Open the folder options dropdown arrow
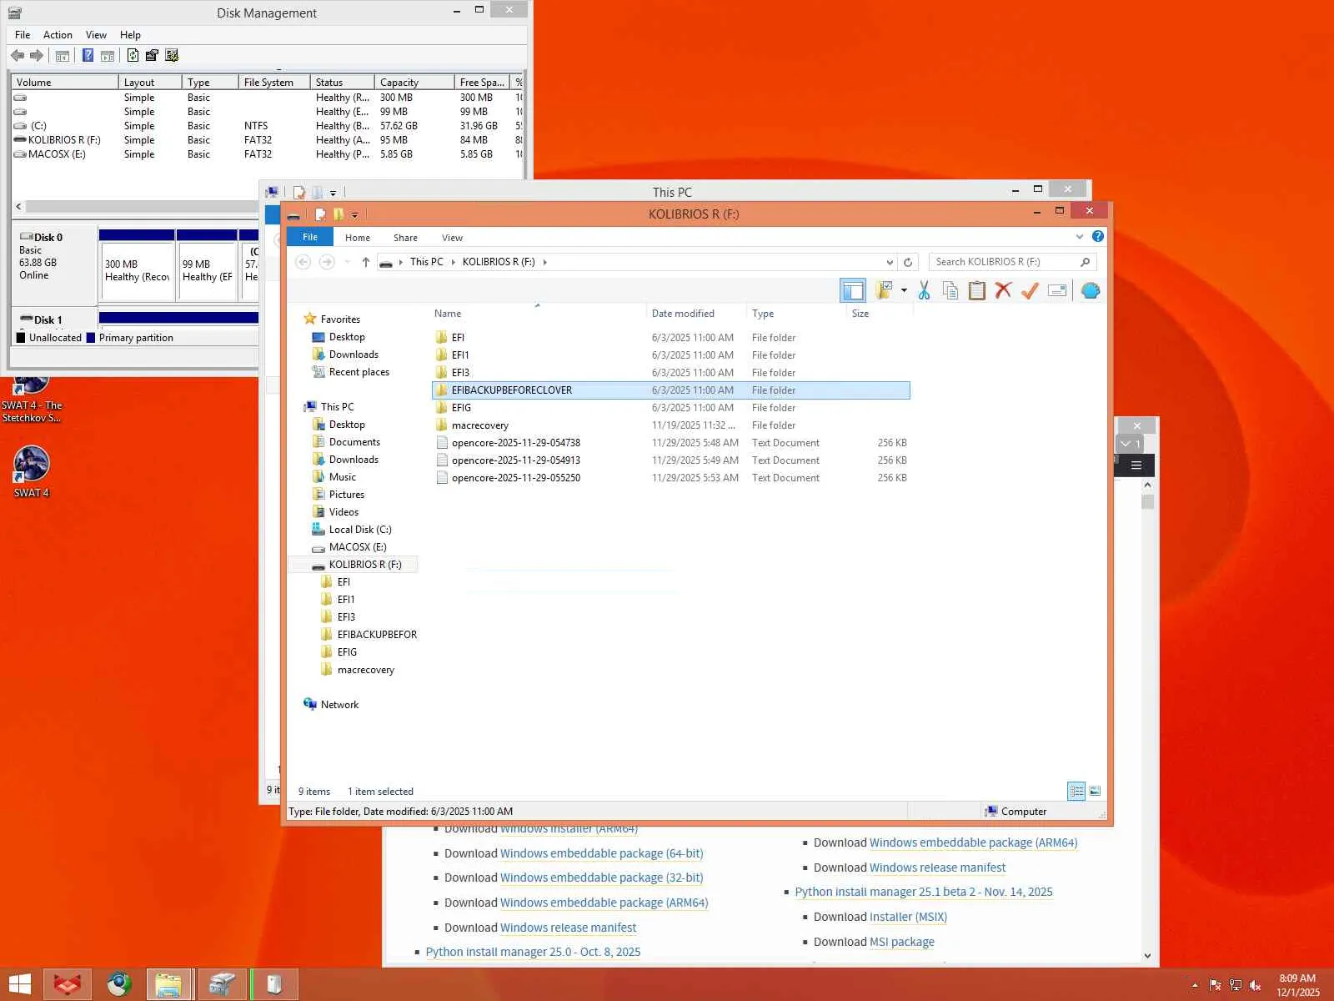Image resolution: width=1334 pixels, height=1001 pixels. [904, 290]
